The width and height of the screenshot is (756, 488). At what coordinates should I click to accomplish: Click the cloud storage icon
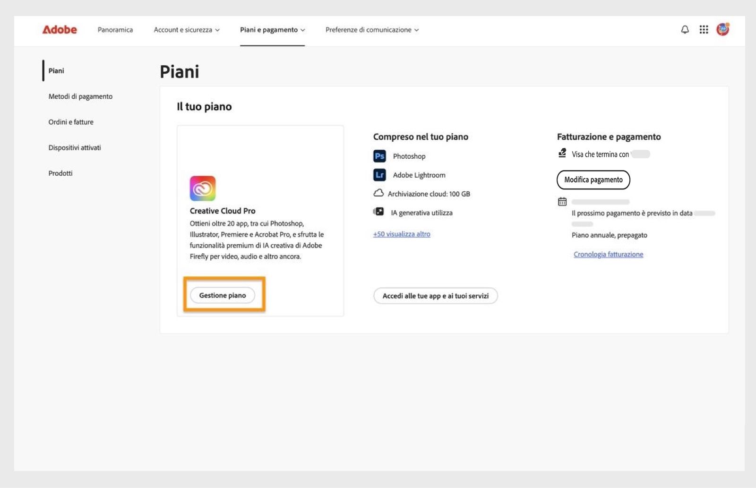[378, 193]
